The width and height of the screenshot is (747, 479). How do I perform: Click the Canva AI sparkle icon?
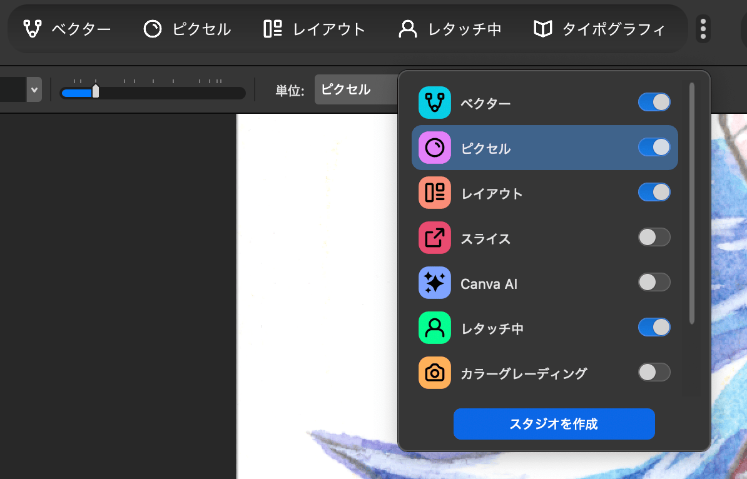coord(434,283)
